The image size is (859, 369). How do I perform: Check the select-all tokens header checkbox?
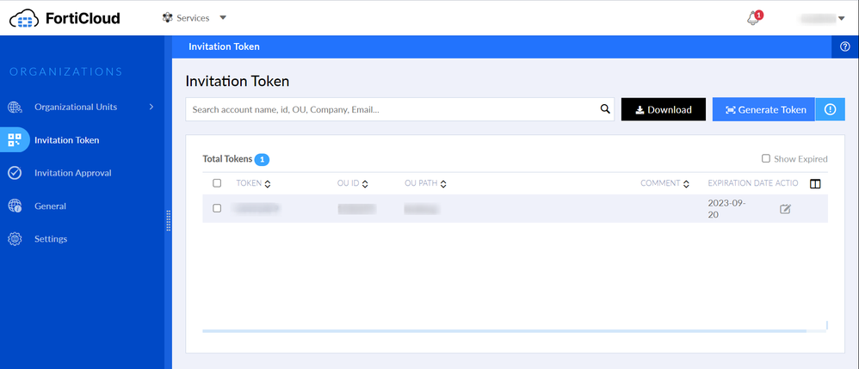coord(217,183)
